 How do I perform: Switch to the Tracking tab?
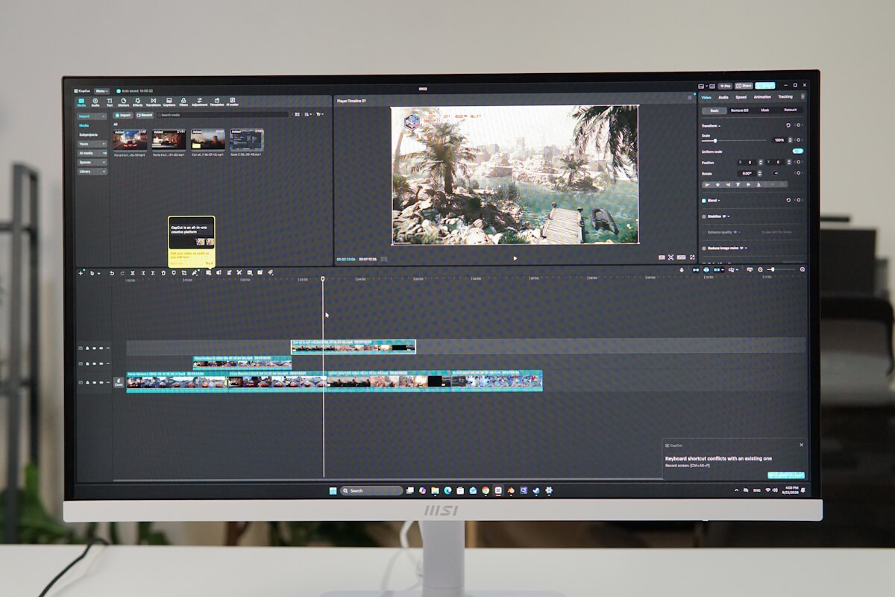785,97
